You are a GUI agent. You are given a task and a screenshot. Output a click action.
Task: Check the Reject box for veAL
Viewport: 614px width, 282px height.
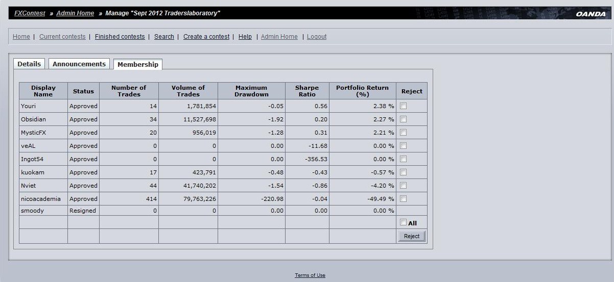pos(403,146)
